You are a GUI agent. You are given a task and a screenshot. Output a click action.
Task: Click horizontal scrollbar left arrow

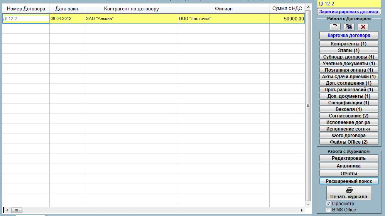7,210
